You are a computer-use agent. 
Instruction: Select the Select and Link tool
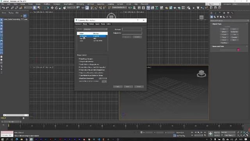[12, 8]
